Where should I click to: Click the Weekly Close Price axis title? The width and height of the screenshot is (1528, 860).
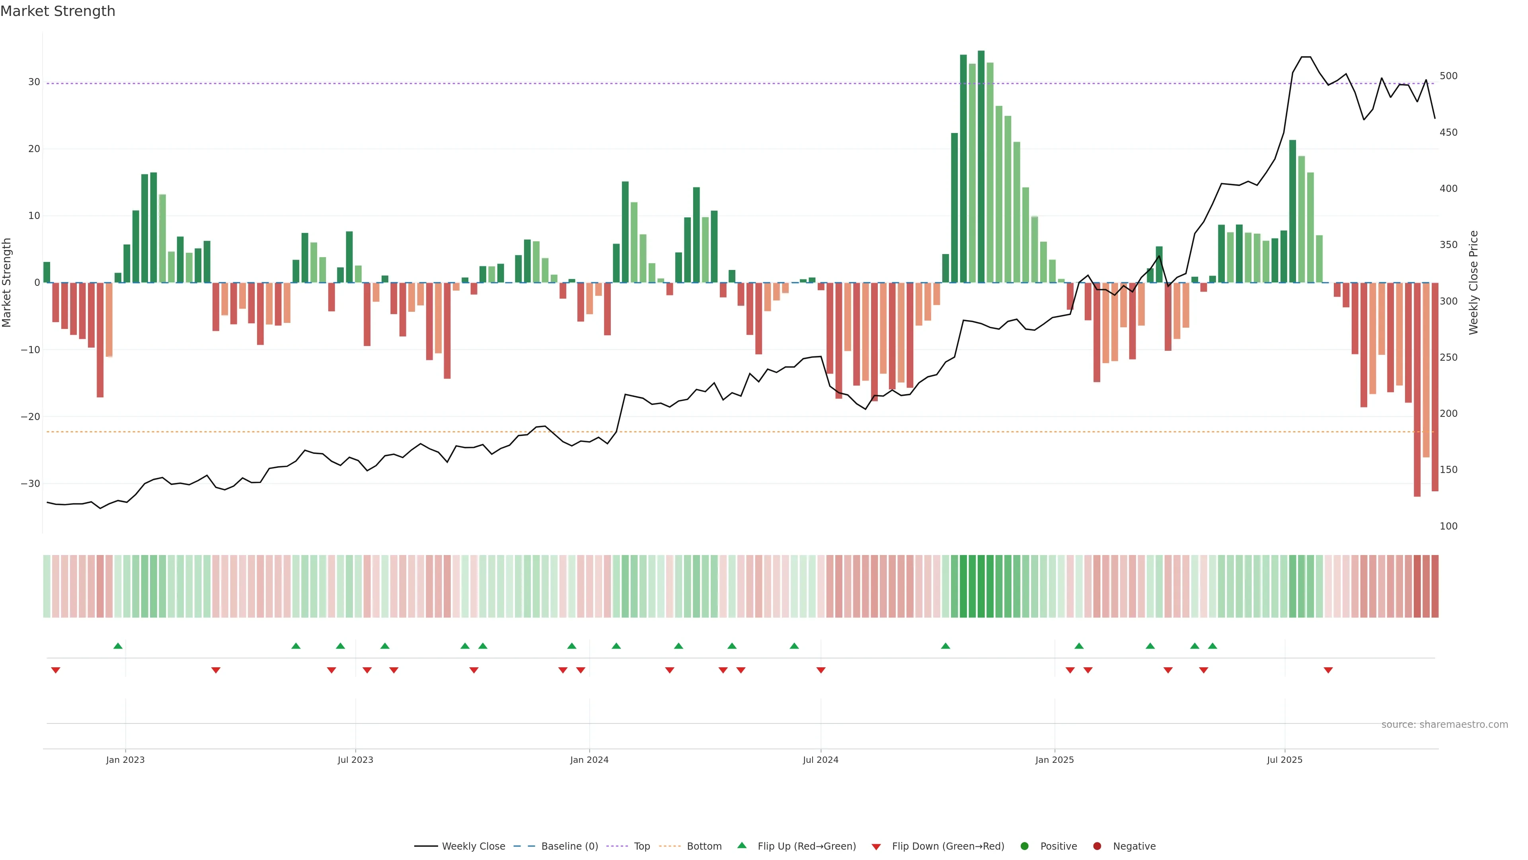pyautogui.click(x=1473, y=283)
